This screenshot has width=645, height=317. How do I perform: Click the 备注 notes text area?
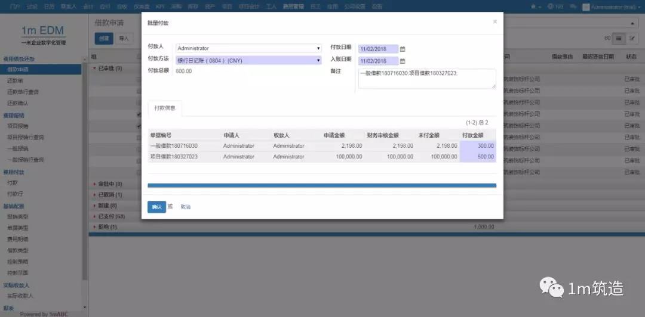(426, 78)
